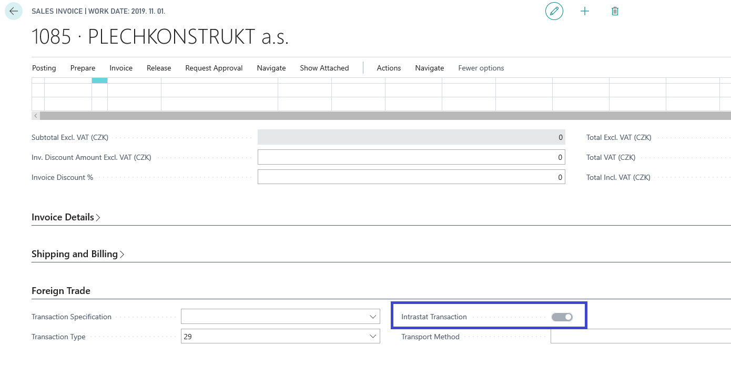Expand the Invoice Details section
The image size is (731, 365).
[66, 217]
